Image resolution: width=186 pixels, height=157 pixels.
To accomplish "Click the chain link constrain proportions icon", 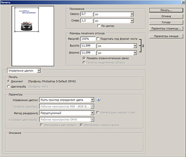I will click(143, 46).
